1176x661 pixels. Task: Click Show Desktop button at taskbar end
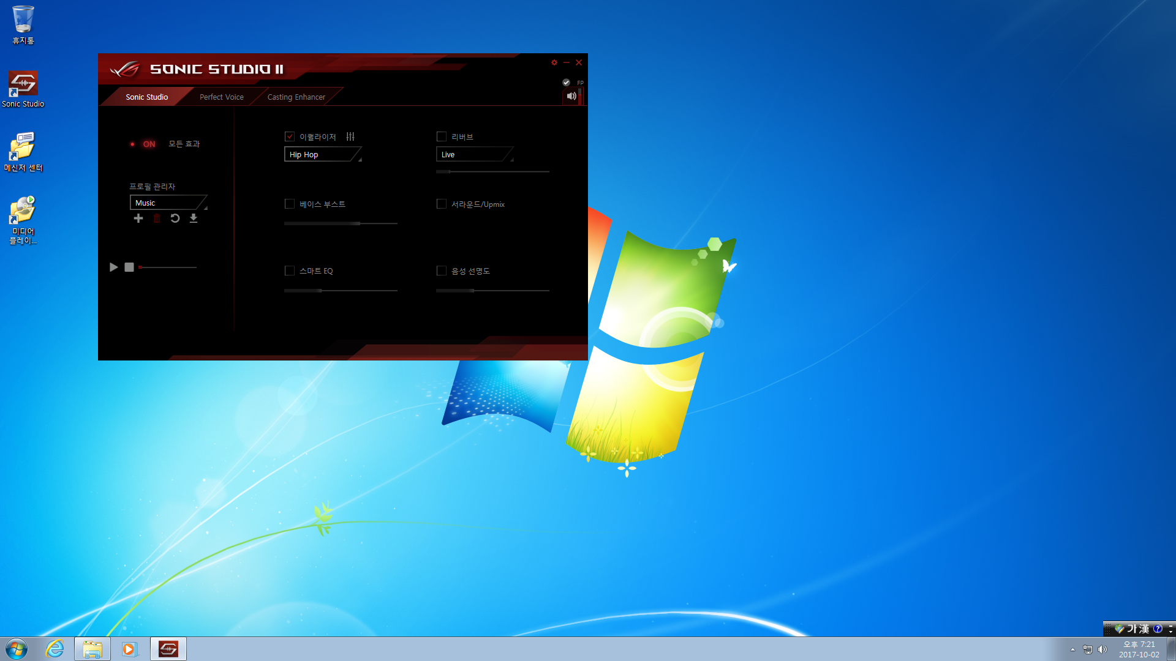(x=1171, y=649)
